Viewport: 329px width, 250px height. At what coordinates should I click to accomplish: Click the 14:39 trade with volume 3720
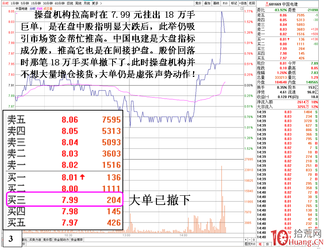pos(288,121)
